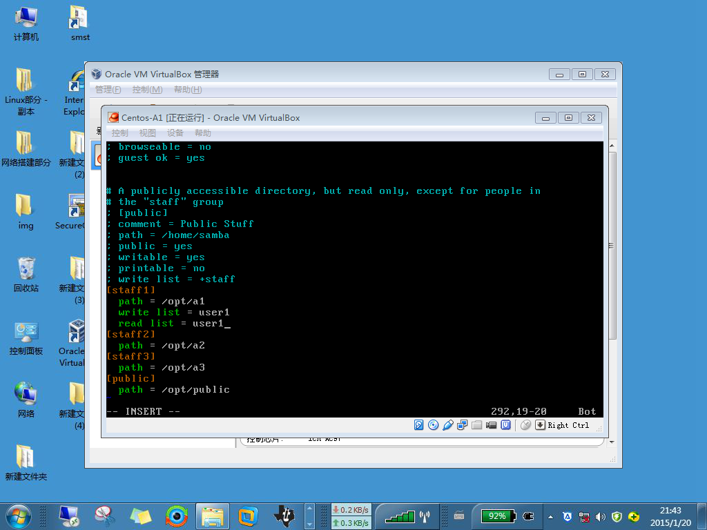Open the Texas Instruments taskbar icon
Screen dimensions: 707x530
(284, 516)
